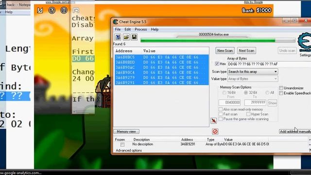Check the Hyper Scan option

click(248, 114)
